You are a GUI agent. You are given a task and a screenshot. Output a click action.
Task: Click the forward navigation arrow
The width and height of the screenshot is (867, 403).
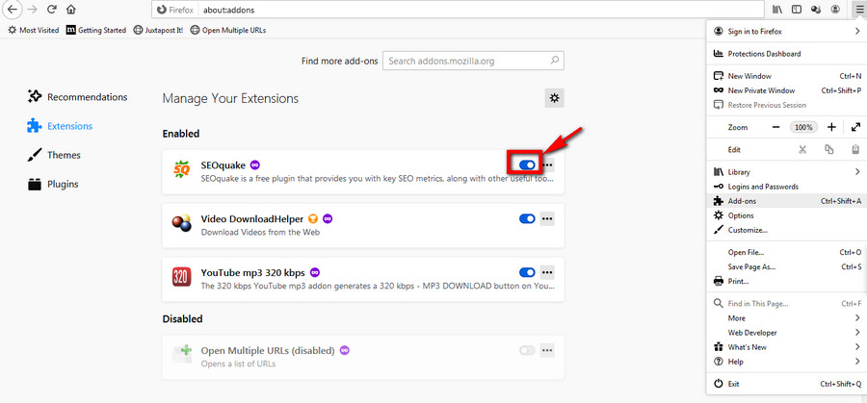click(x=32, y=10)
